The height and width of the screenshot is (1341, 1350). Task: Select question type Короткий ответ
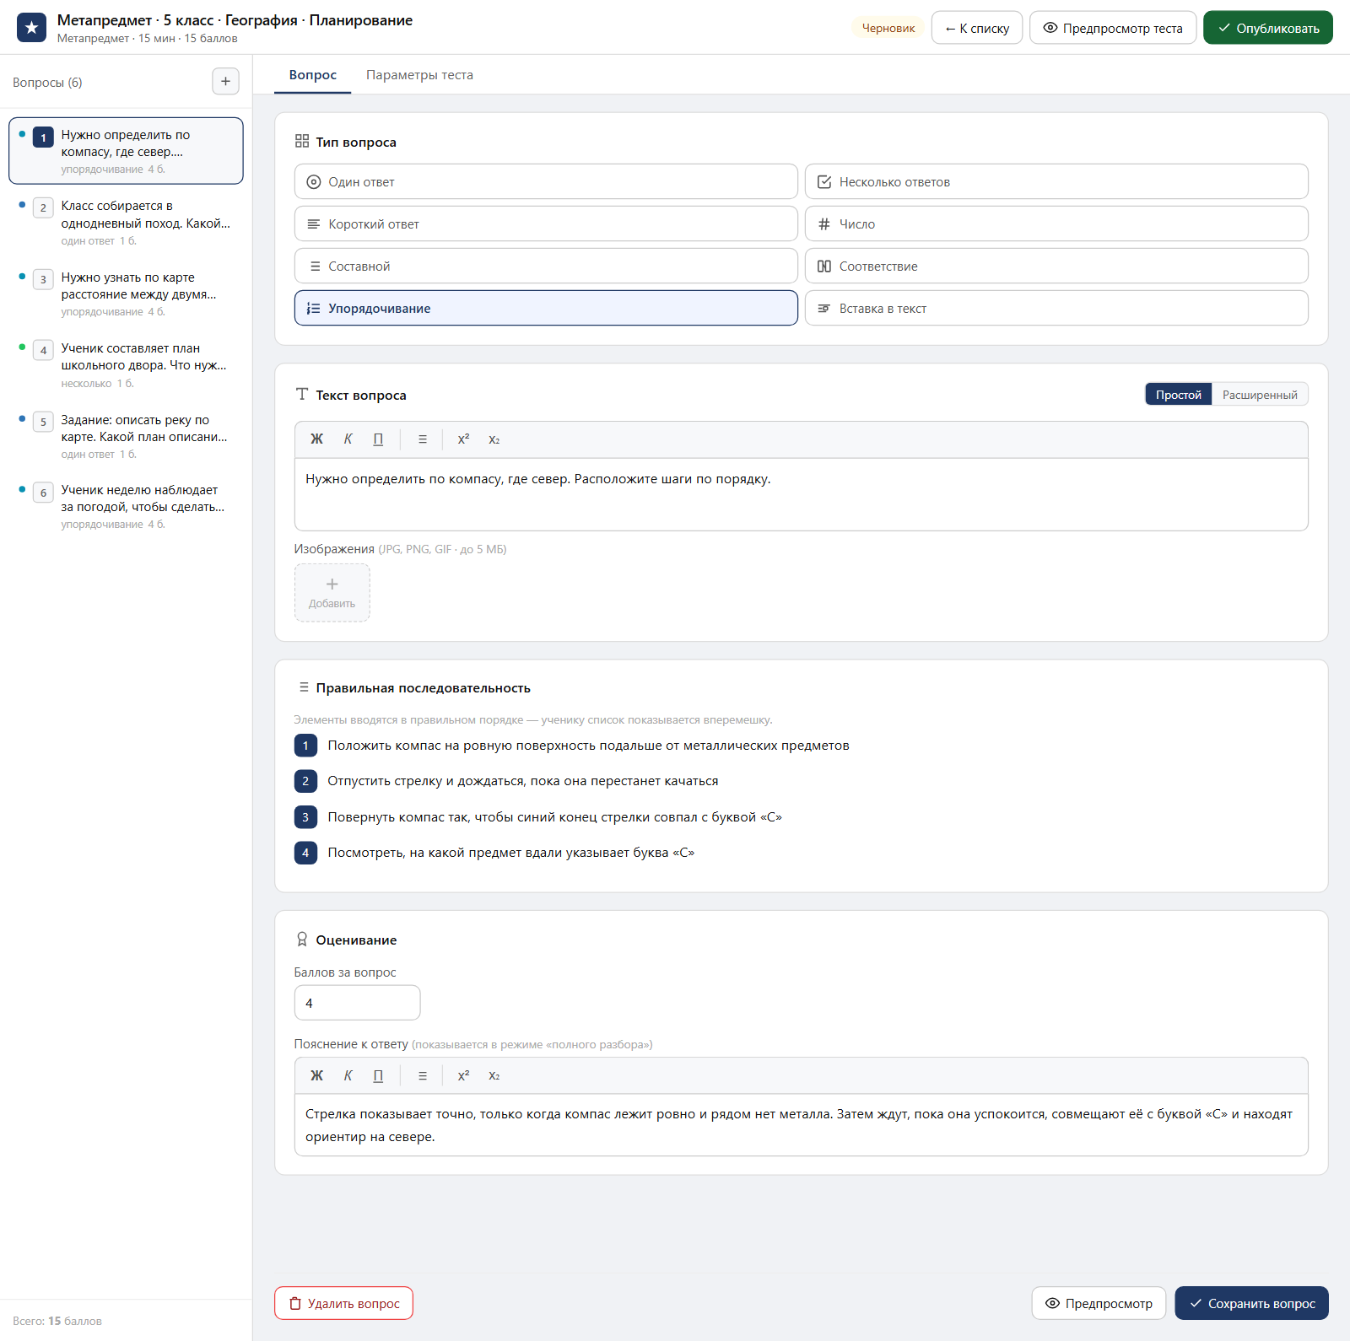(x=546, y=223)
